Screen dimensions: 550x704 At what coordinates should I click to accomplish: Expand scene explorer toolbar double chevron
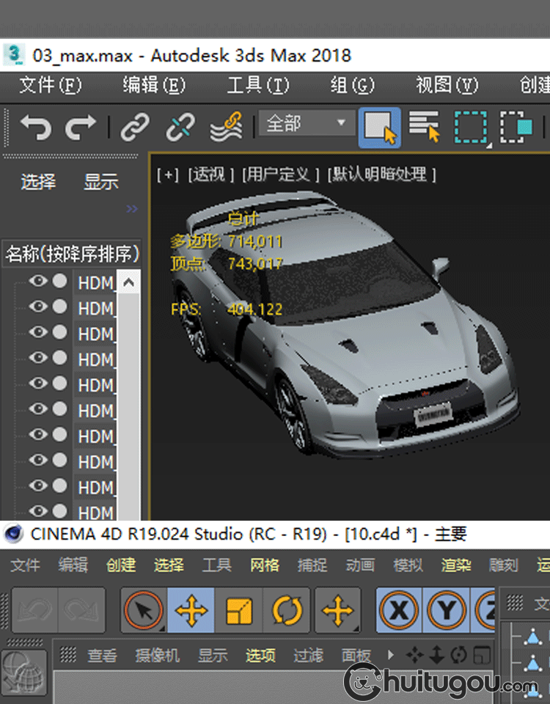click(132, 209)
